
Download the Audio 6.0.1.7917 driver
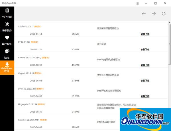(145, 34)
